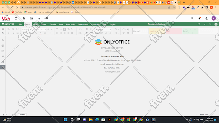Redo the last undone action
This screenshot has width=219, height=123.
[13, 33]
